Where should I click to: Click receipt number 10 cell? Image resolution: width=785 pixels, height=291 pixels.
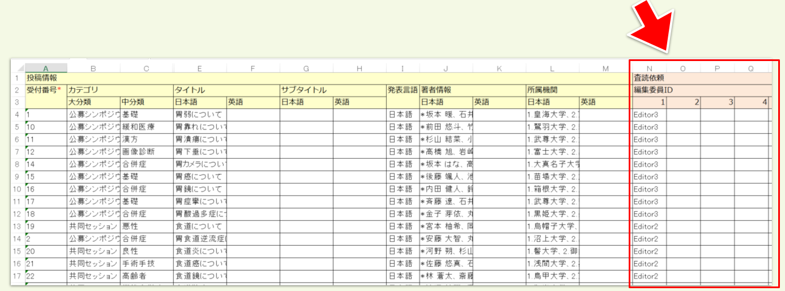[46, 127]
